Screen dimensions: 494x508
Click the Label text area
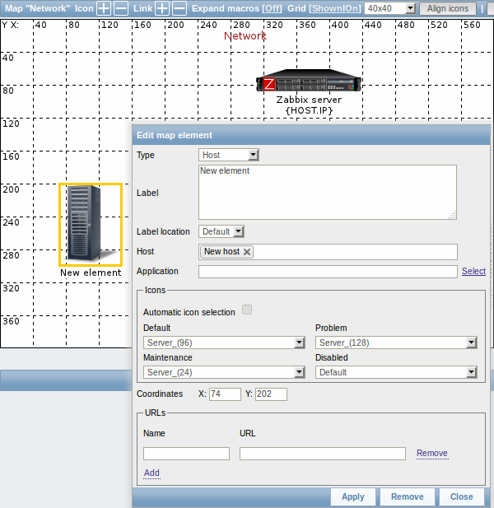328,192
